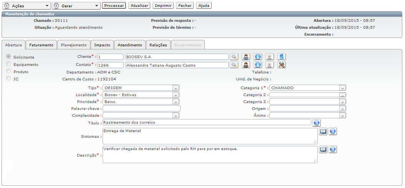Click the magnifier search icon beside Cliente
405x188 pixels.
234,57
